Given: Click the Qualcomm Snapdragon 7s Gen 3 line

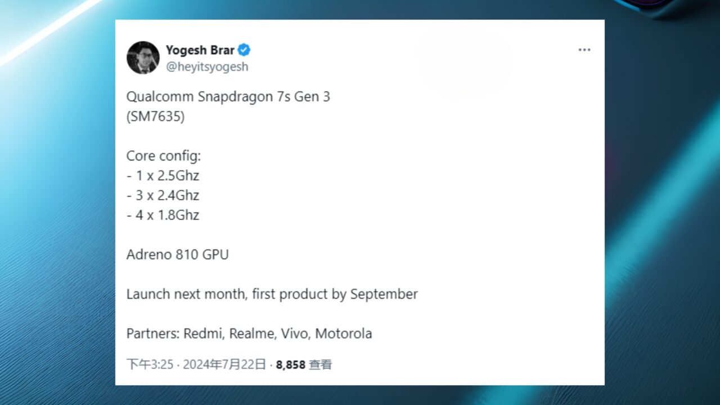Looking at the screenshot, I should [x=228, y=97].
